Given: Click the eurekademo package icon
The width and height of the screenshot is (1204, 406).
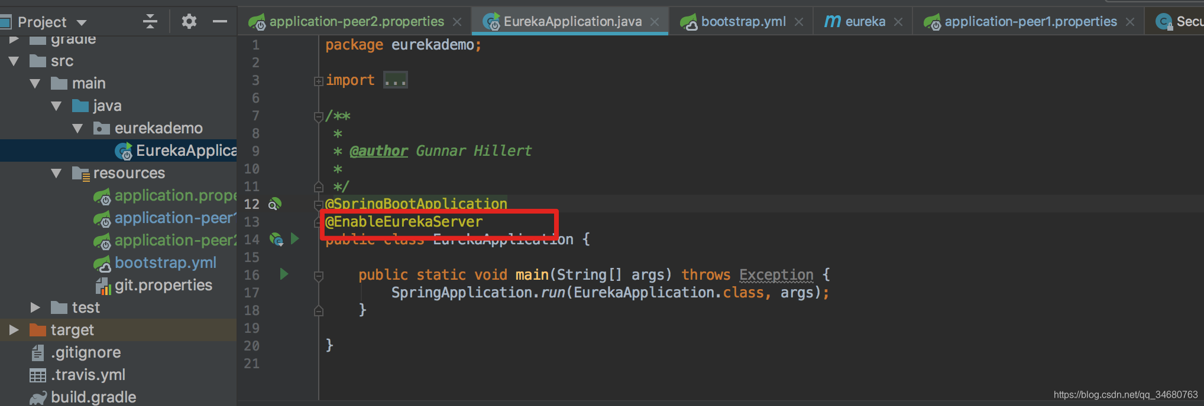Looking at the screenshot, I should point(102,128).
